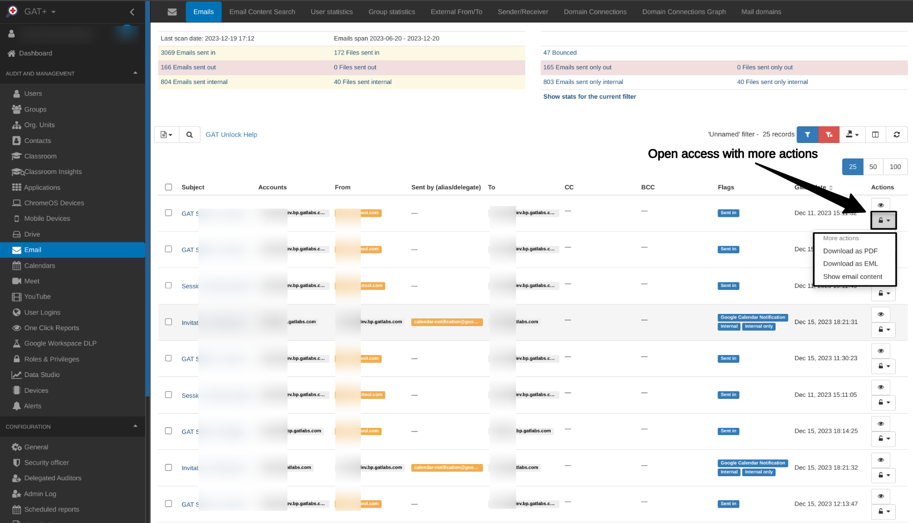Open 47 Bounced link
Screen dimensions: 913x523
[x=560, y=52]
